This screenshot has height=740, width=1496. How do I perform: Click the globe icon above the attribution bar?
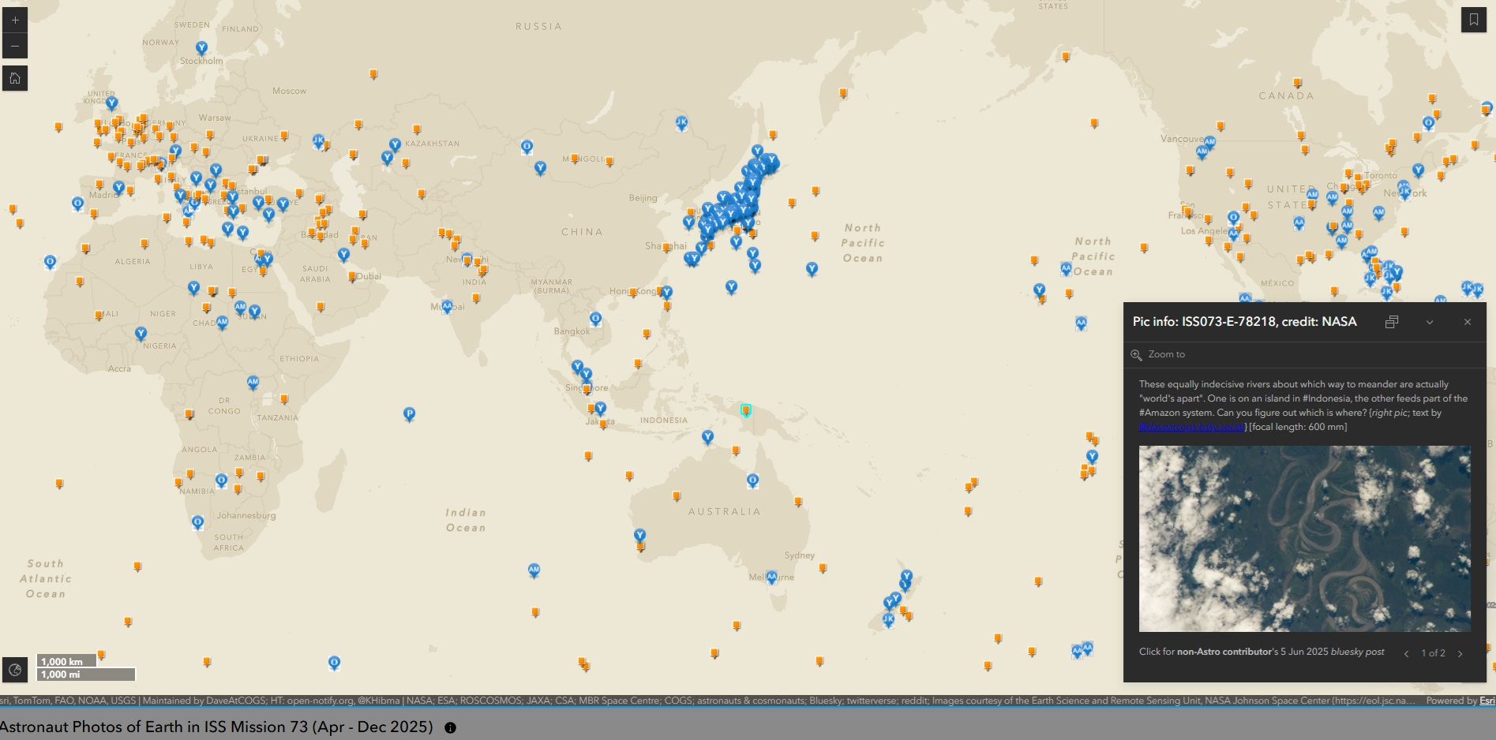click(15, 670)
